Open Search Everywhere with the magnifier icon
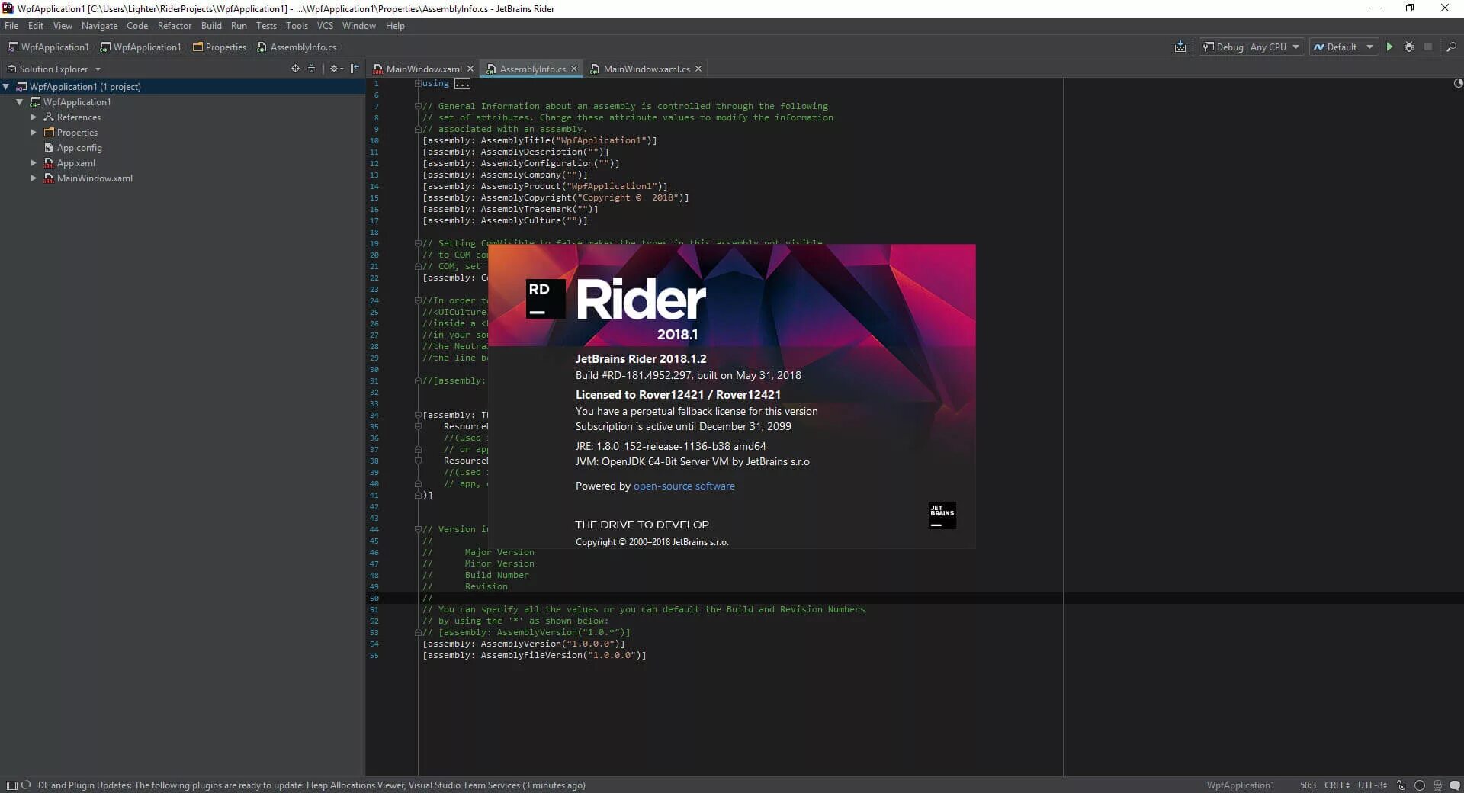The image size is (1464, 793). tap(1451, 47)
